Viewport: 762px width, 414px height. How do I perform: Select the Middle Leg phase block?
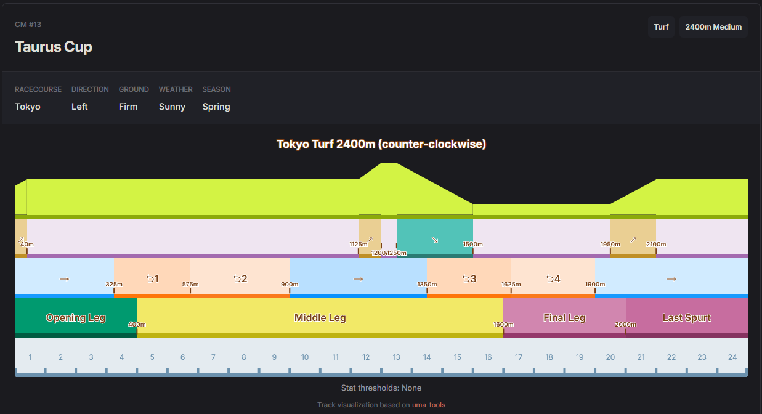pos(320,317)
